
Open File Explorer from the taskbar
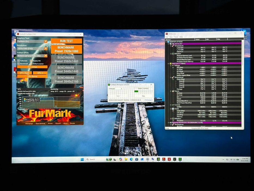click(x=126, y=159)
